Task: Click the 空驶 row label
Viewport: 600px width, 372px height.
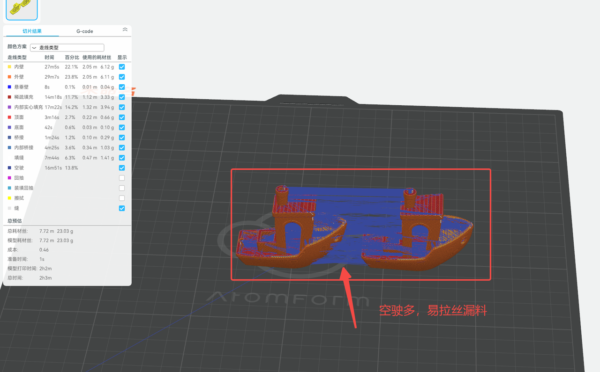Action: click(x=19, y=168)
